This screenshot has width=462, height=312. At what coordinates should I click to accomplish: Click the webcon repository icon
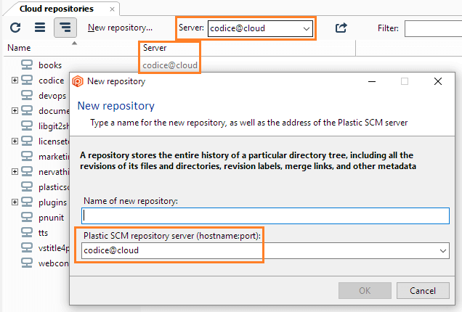click(27, 263)
